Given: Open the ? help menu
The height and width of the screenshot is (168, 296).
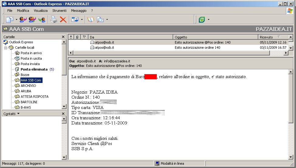Looking at the screenshot, I should click(92, 11).
